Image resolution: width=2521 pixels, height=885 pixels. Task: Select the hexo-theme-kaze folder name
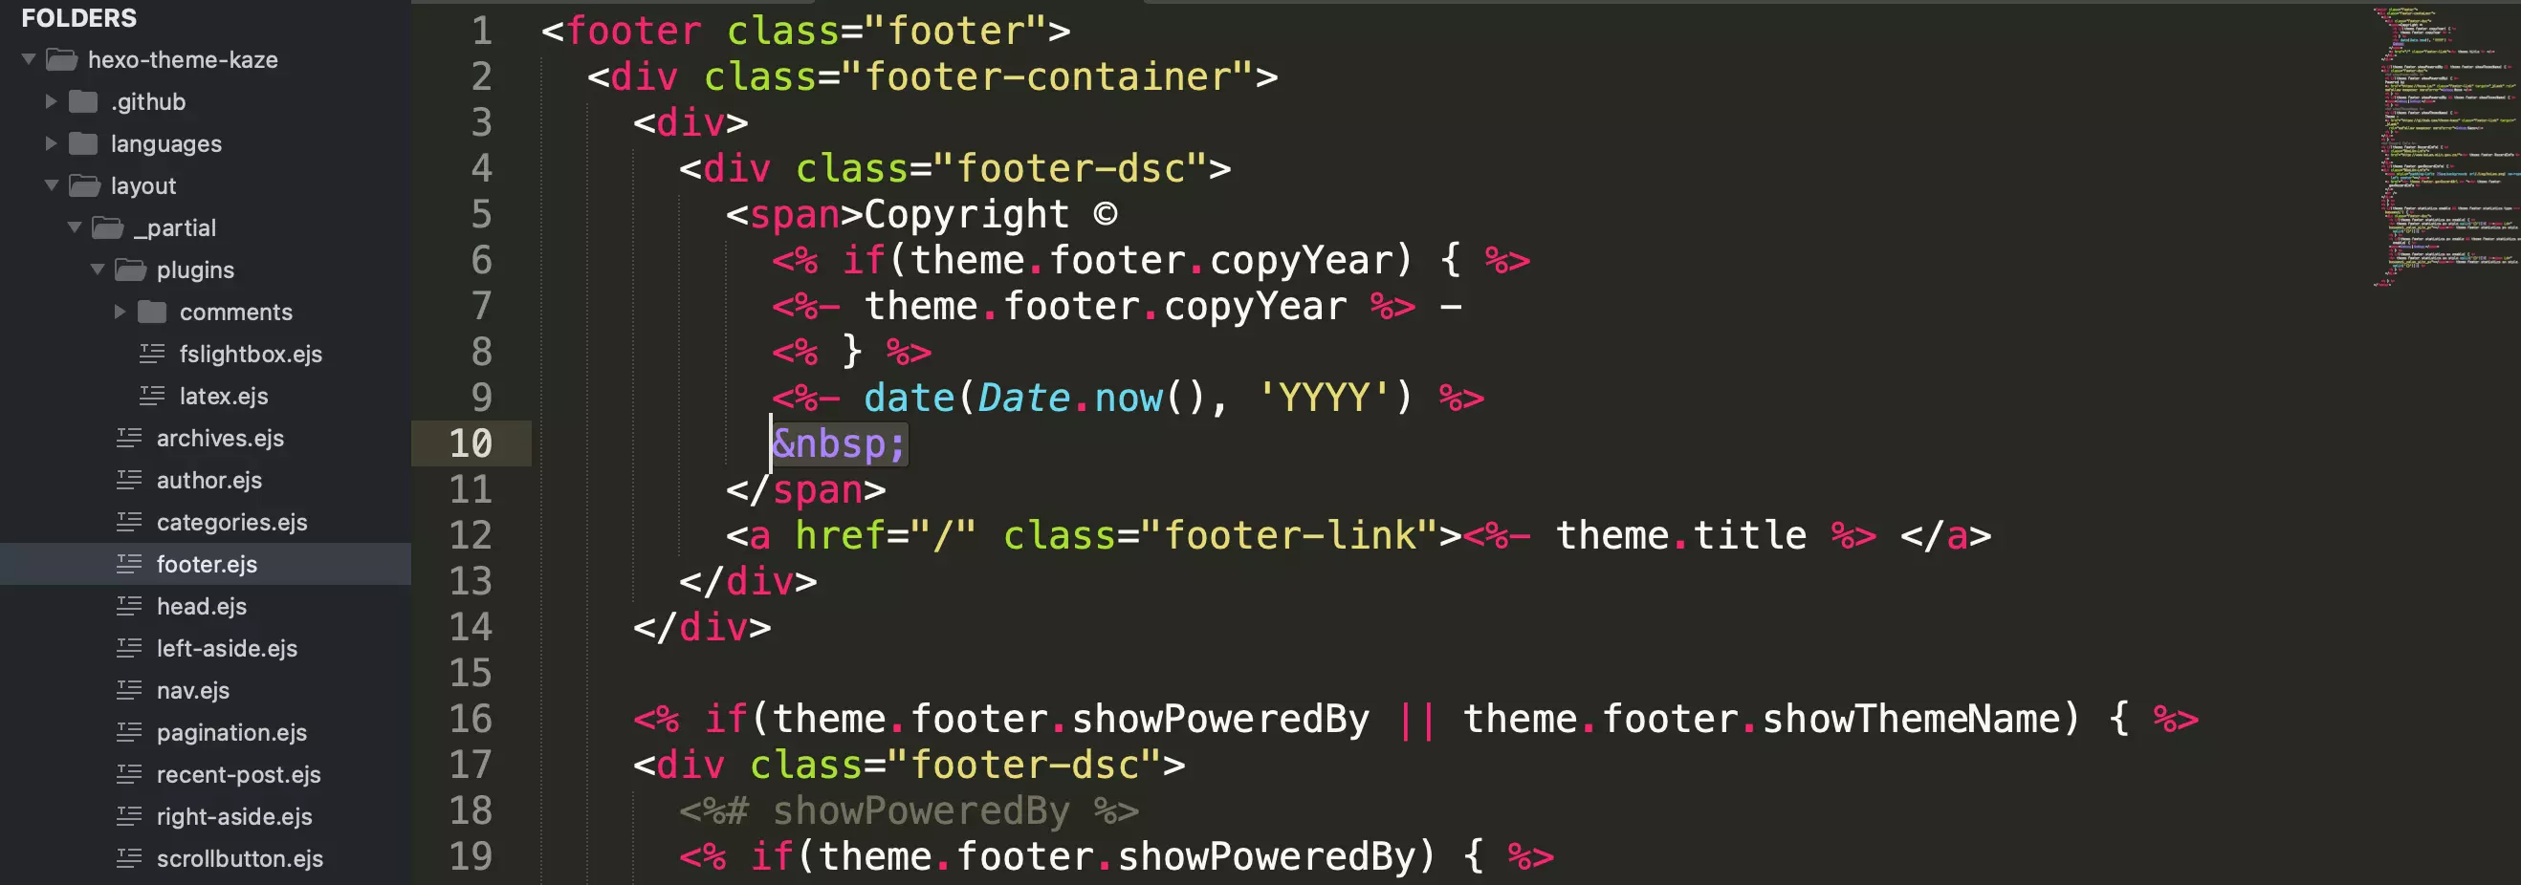point(183,59)
